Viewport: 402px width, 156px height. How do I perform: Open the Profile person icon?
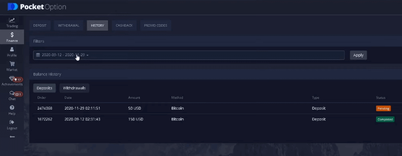(12, 49)
